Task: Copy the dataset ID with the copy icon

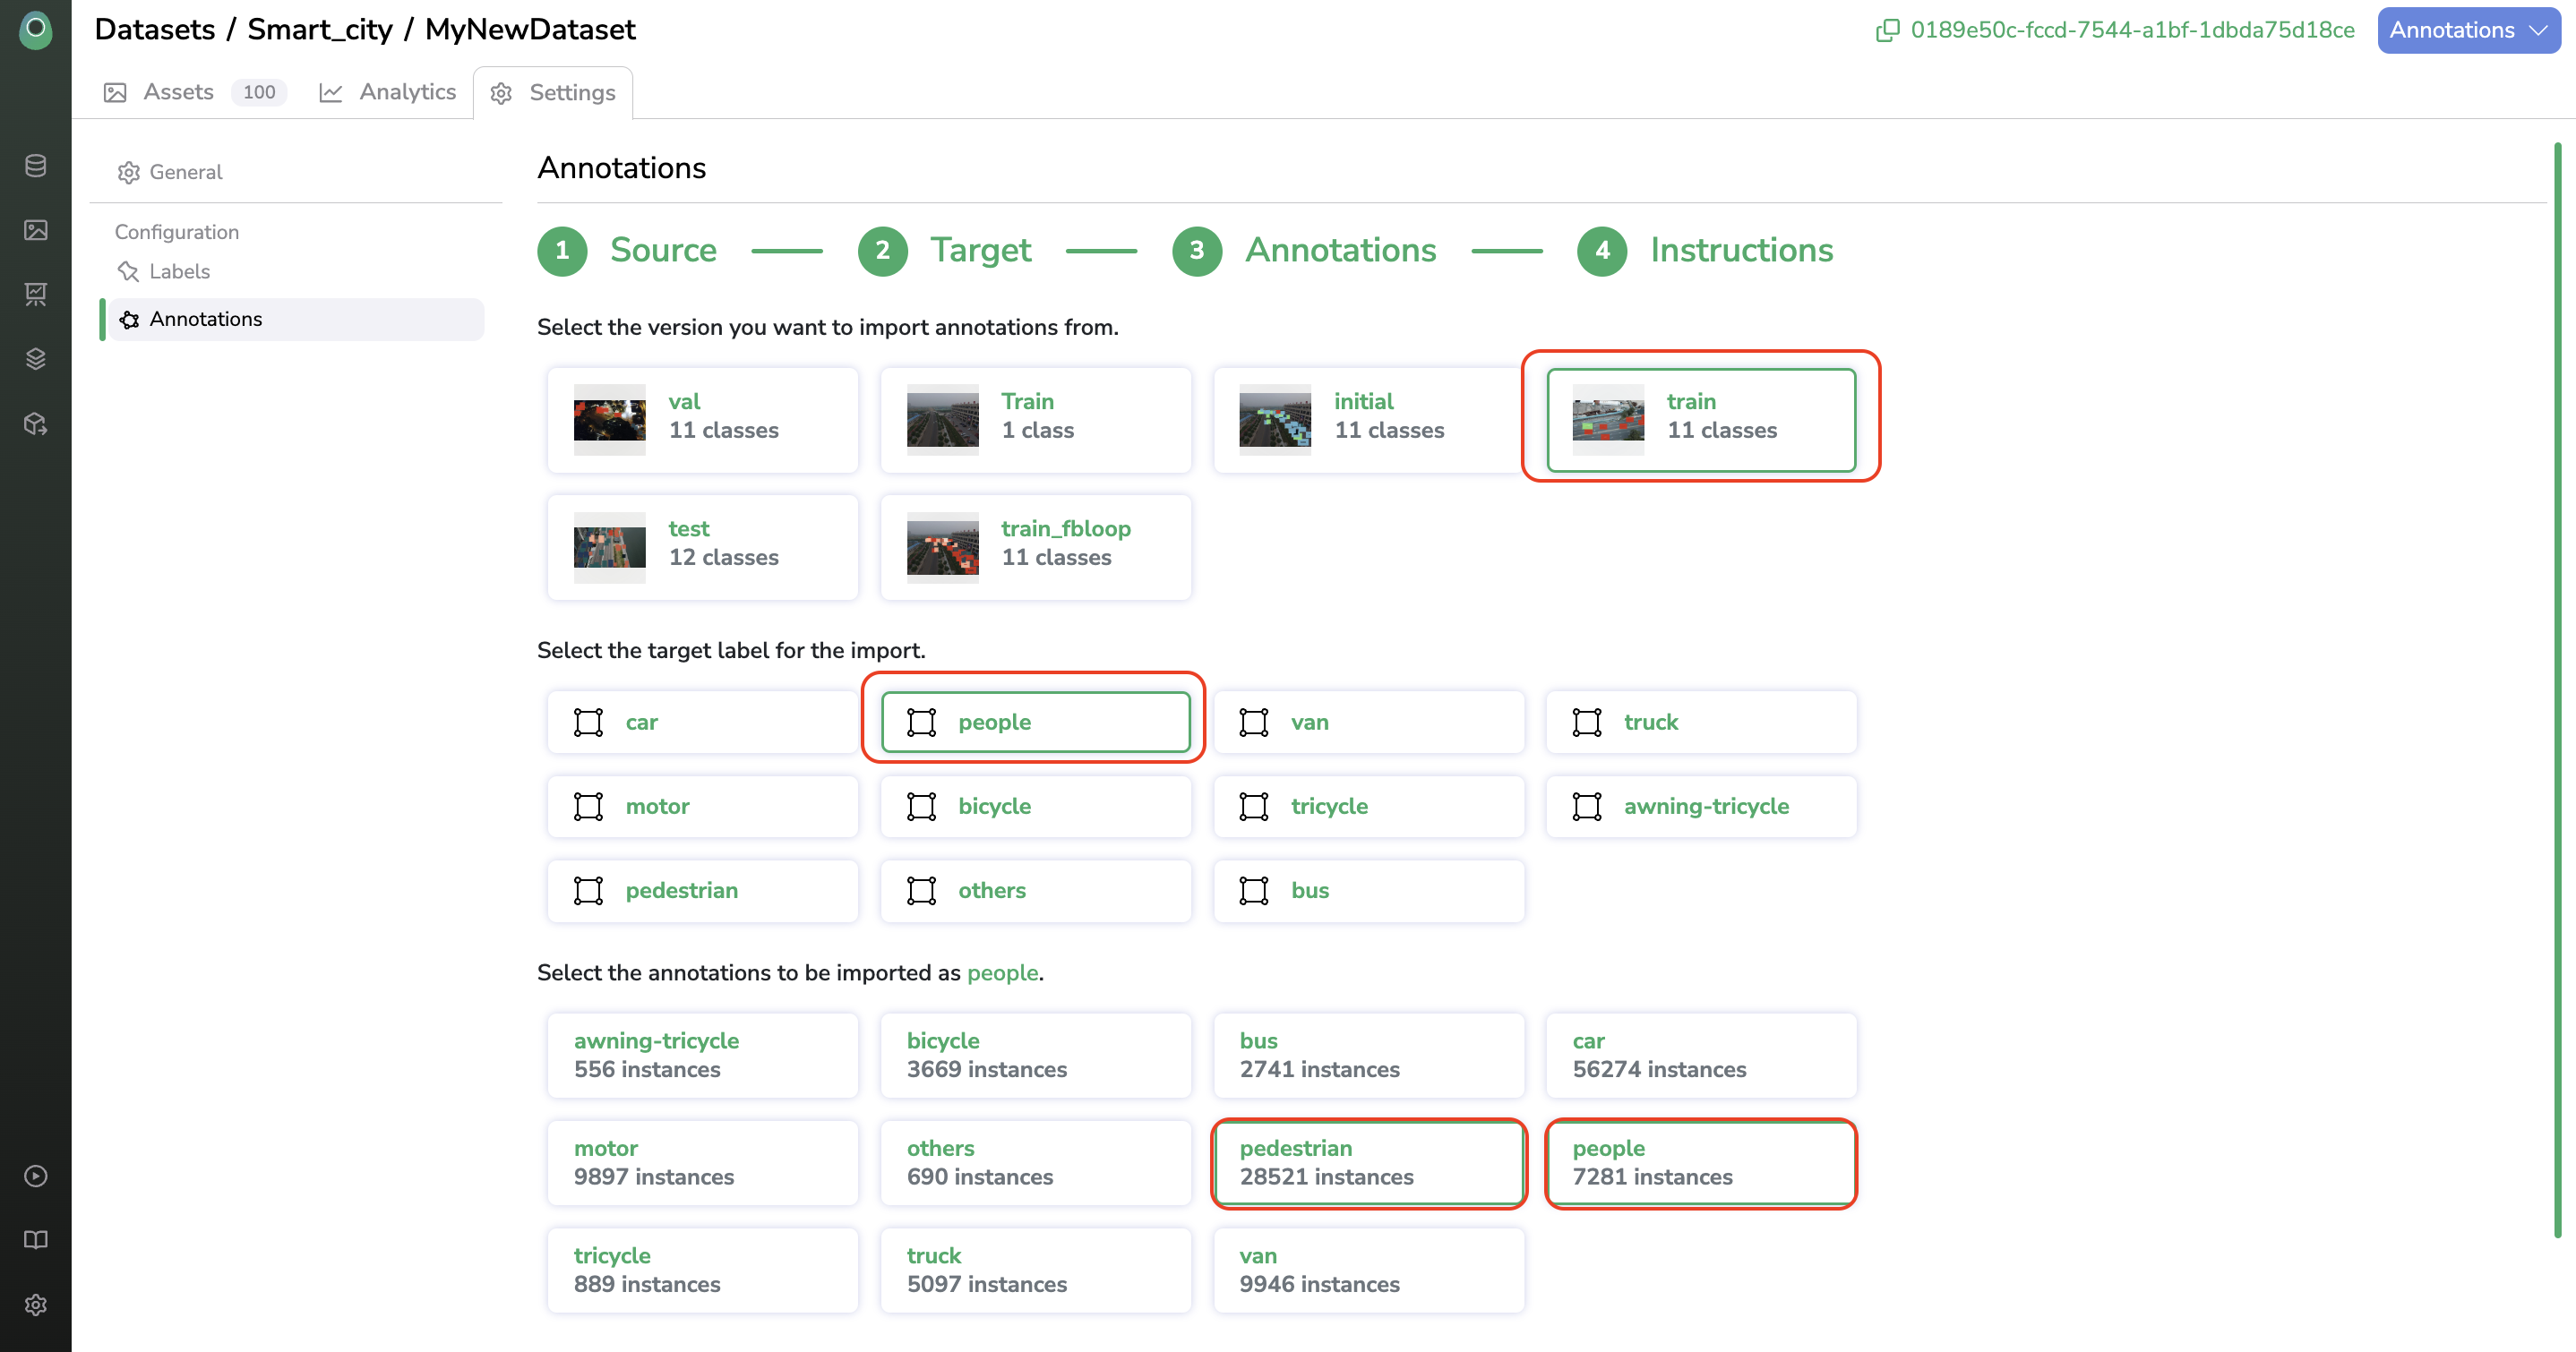Action: [x=1887, y=31]
